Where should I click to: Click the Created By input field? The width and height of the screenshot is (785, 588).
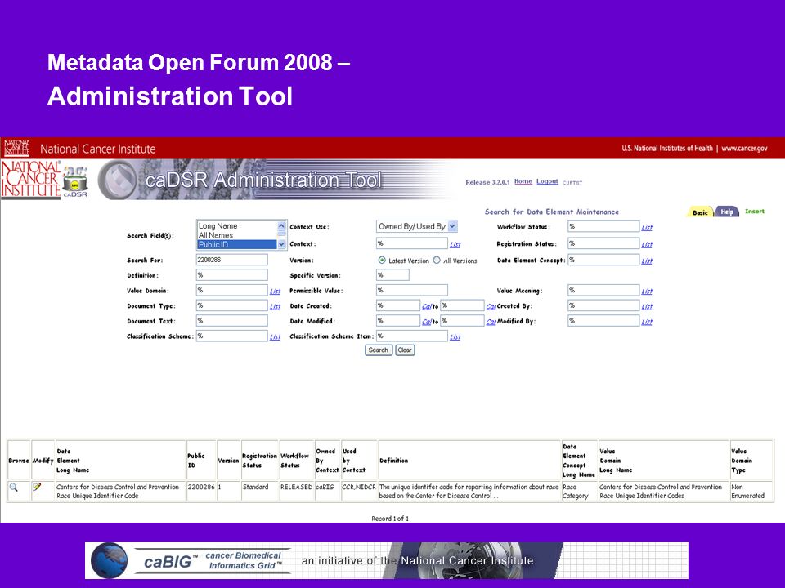603,305
